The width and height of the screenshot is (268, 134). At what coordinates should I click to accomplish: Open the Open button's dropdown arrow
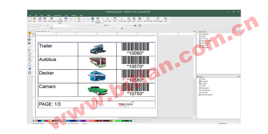coord(37,20)
